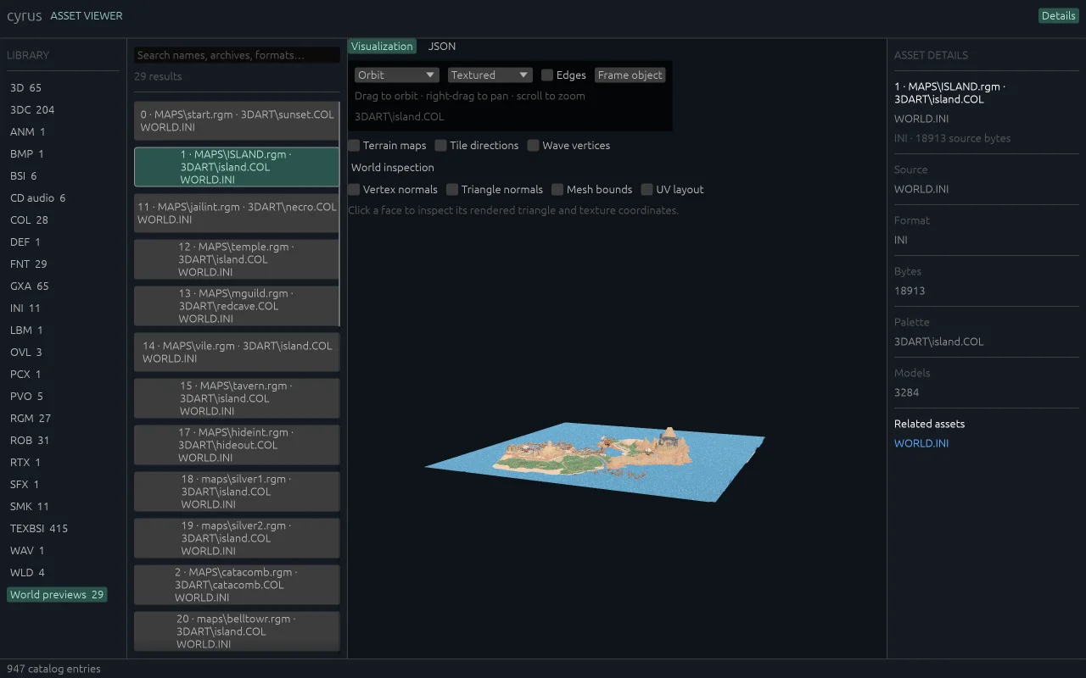Select the 3D library category

point(25,88)
